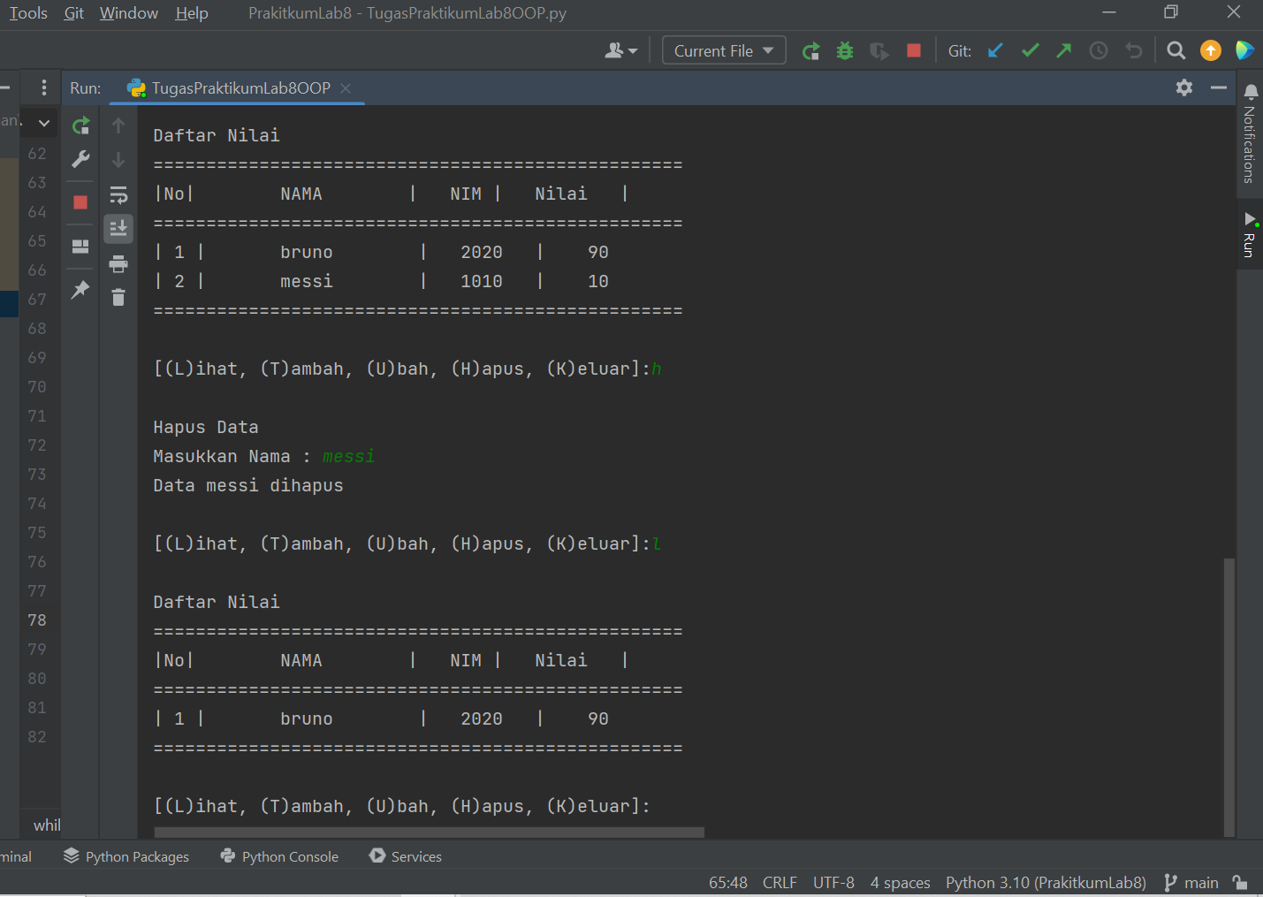The width and height of the screenshot is (1263, 897).
Task: Commit changes using the green checkmark
Action: pyautogui.click(x=1030, y=50)
